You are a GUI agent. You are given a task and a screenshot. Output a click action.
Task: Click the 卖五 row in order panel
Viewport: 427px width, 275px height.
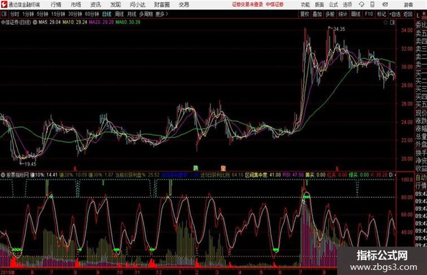pyautogui.click(x=421, y=33)
